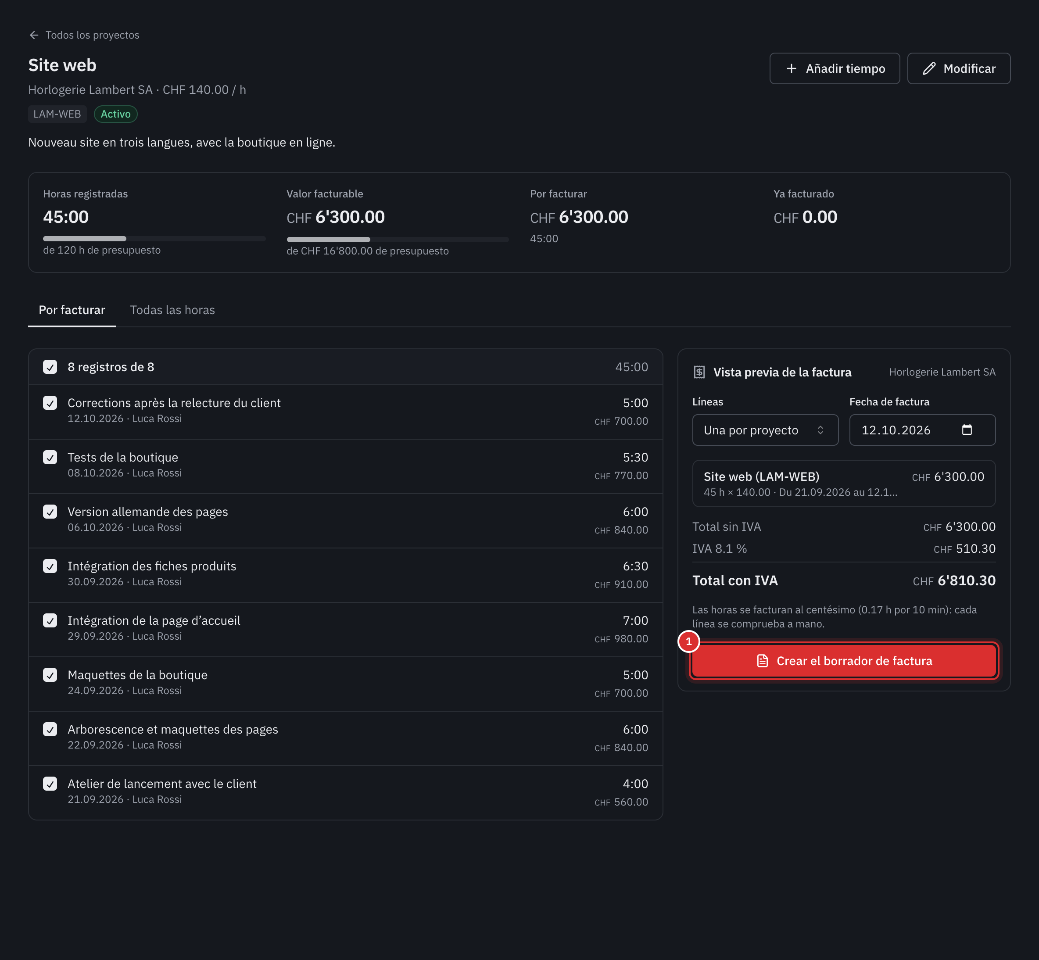Screen dimensions: 1039x960
Task: Click the red annotation badge numbered 1
Action: 689,641
